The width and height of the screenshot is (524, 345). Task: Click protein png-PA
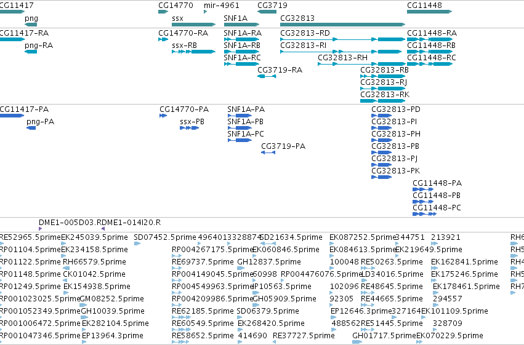click(x=31, y=128)
